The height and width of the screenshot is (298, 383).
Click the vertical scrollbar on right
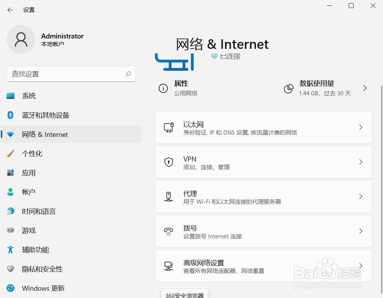tap(381, 190)
